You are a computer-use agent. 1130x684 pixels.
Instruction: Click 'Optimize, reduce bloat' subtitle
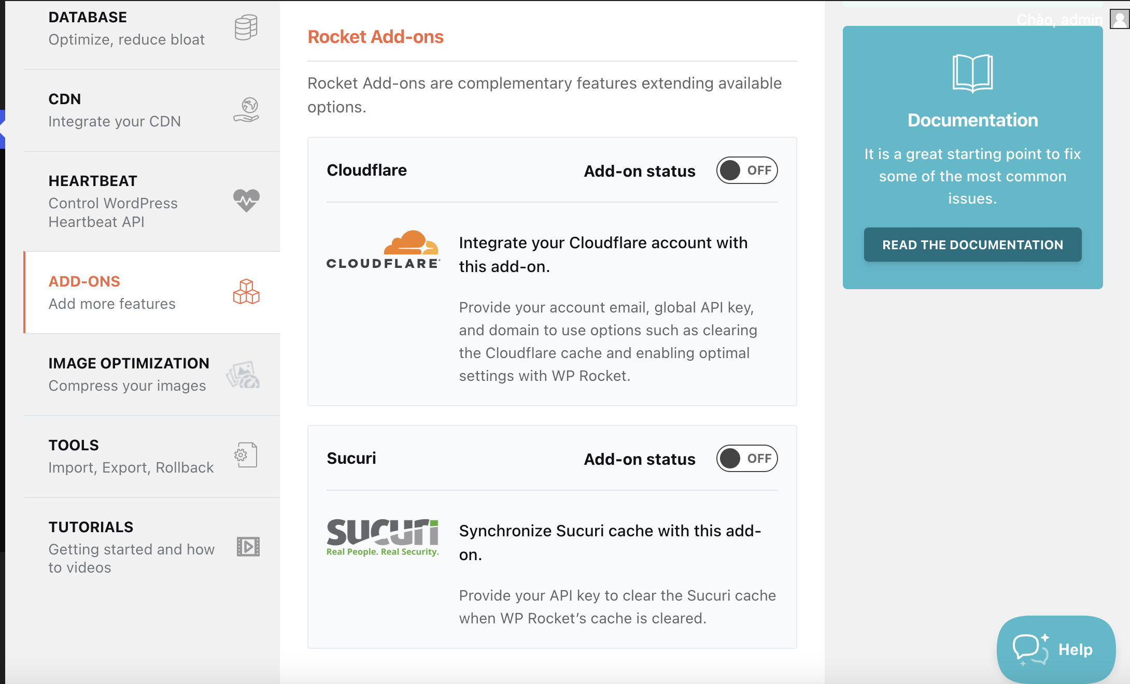(126, 40)
